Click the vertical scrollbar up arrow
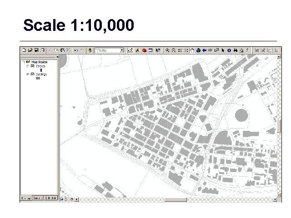Image resolution: width=291 pixels, height=218 pixels. (x=279, y=57)
